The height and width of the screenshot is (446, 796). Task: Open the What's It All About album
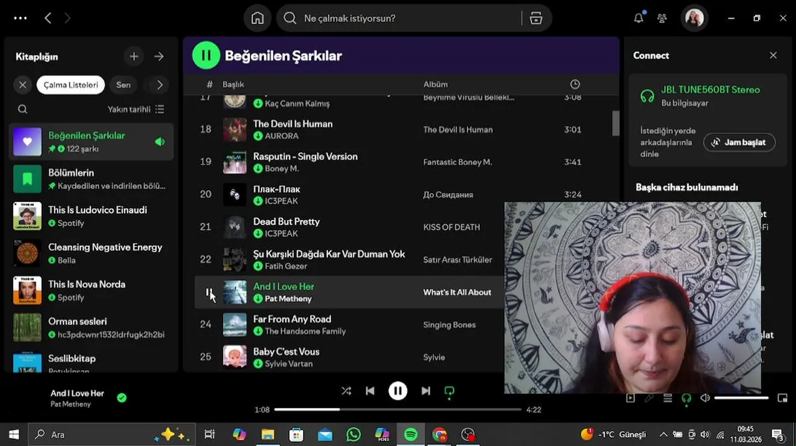(x=457, y=292)
